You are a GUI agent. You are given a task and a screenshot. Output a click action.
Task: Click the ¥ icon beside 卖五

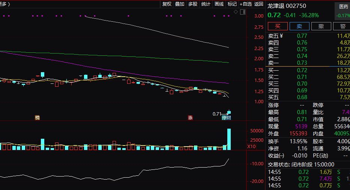[281, 36]
